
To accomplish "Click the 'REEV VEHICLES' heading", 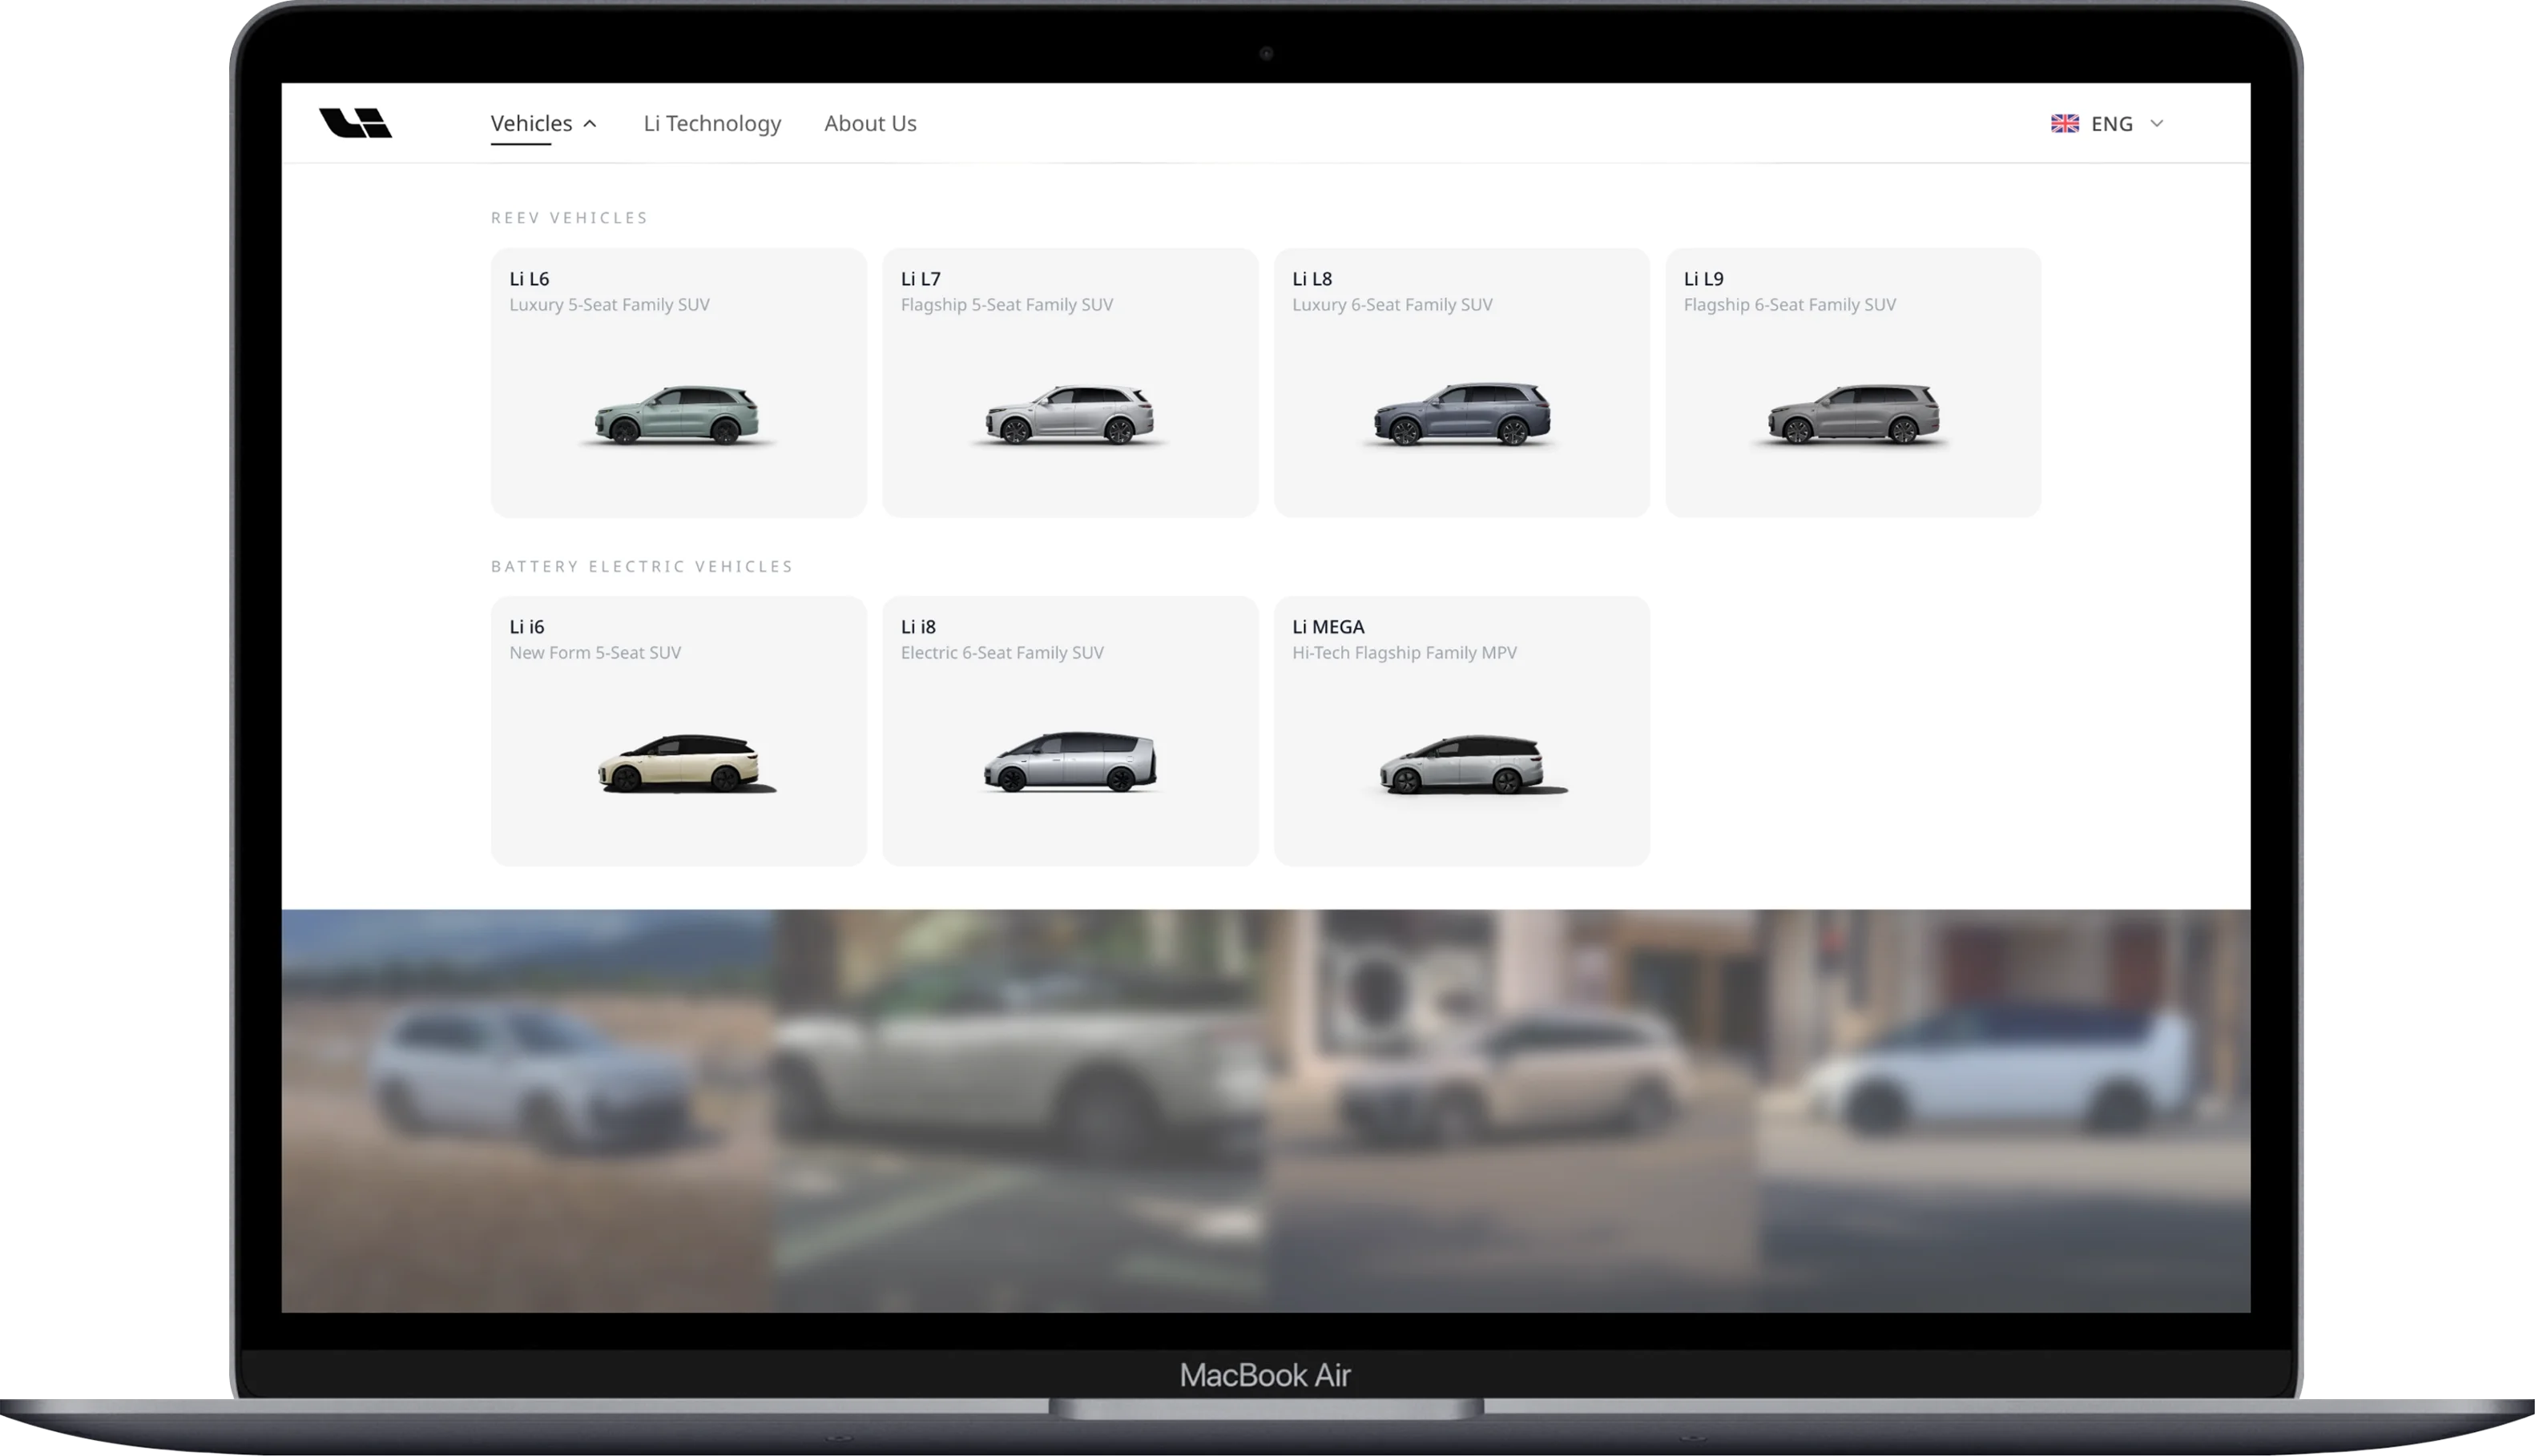I will point(569,218).
